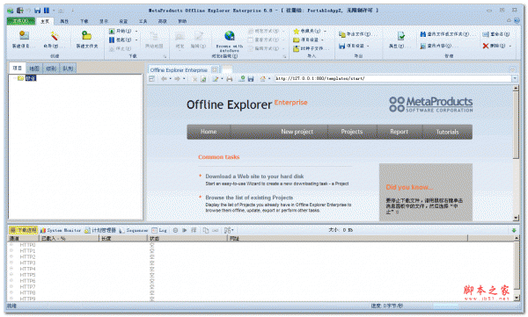
Task: Open the green File menu tab
Action: (x=21, y=21)
